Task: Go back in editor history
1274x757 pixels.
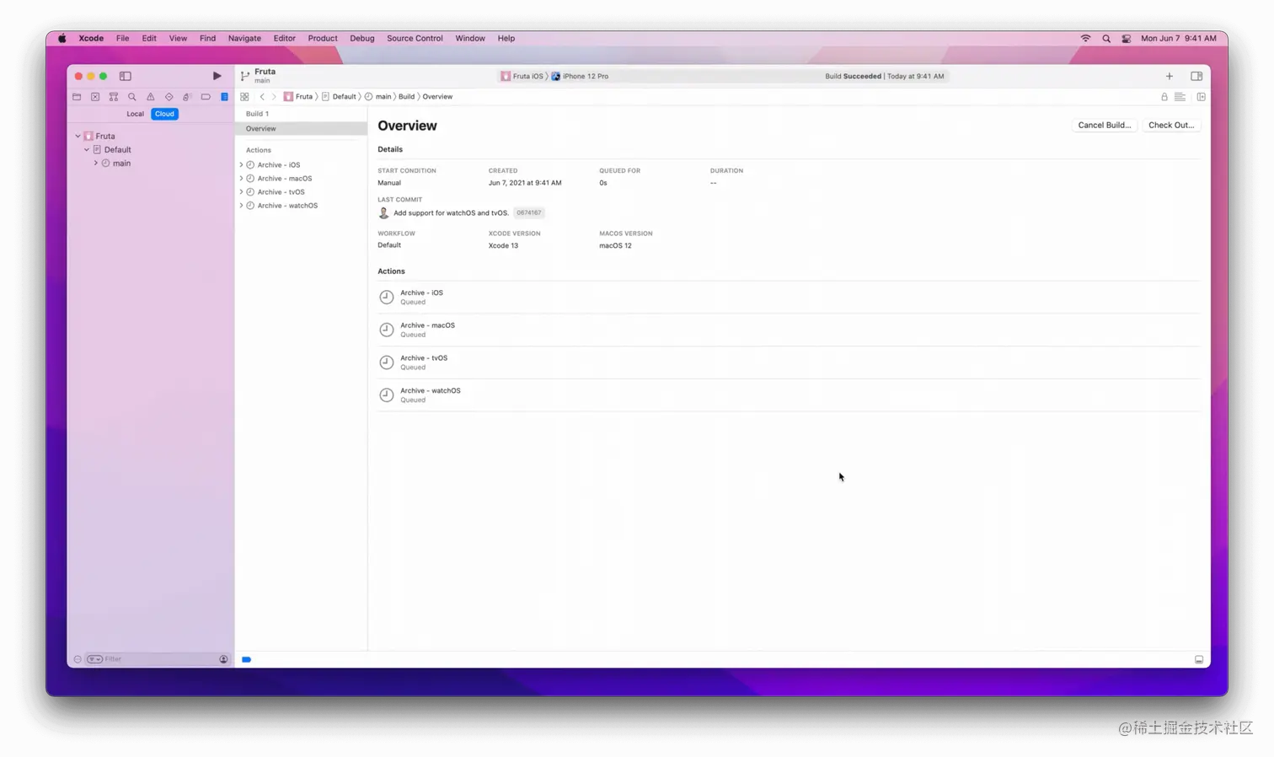Action: point(262,97)
